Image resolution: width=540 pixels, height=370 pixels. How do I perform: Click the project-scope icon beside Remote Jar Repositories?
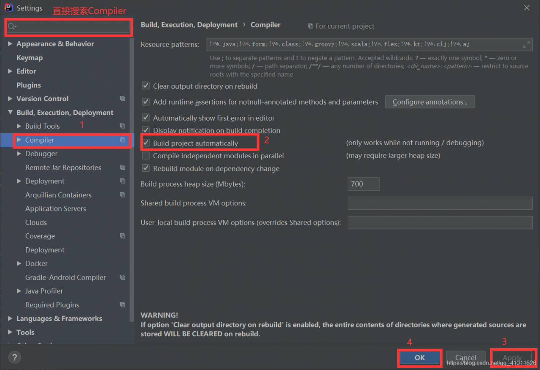click(122, 167)
